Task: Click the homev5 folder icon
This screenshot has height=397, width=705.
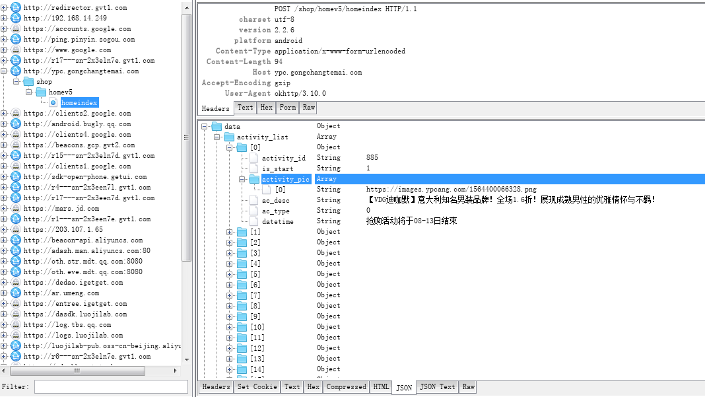Action: point(41,92)
